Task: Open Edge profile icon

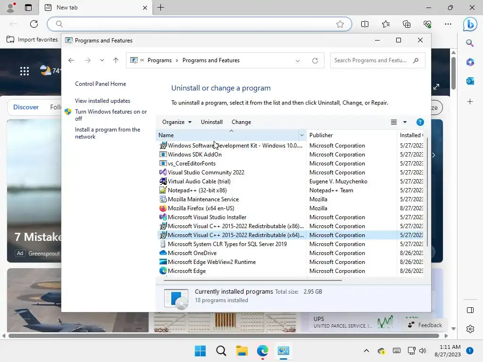Action: point(11,8)
